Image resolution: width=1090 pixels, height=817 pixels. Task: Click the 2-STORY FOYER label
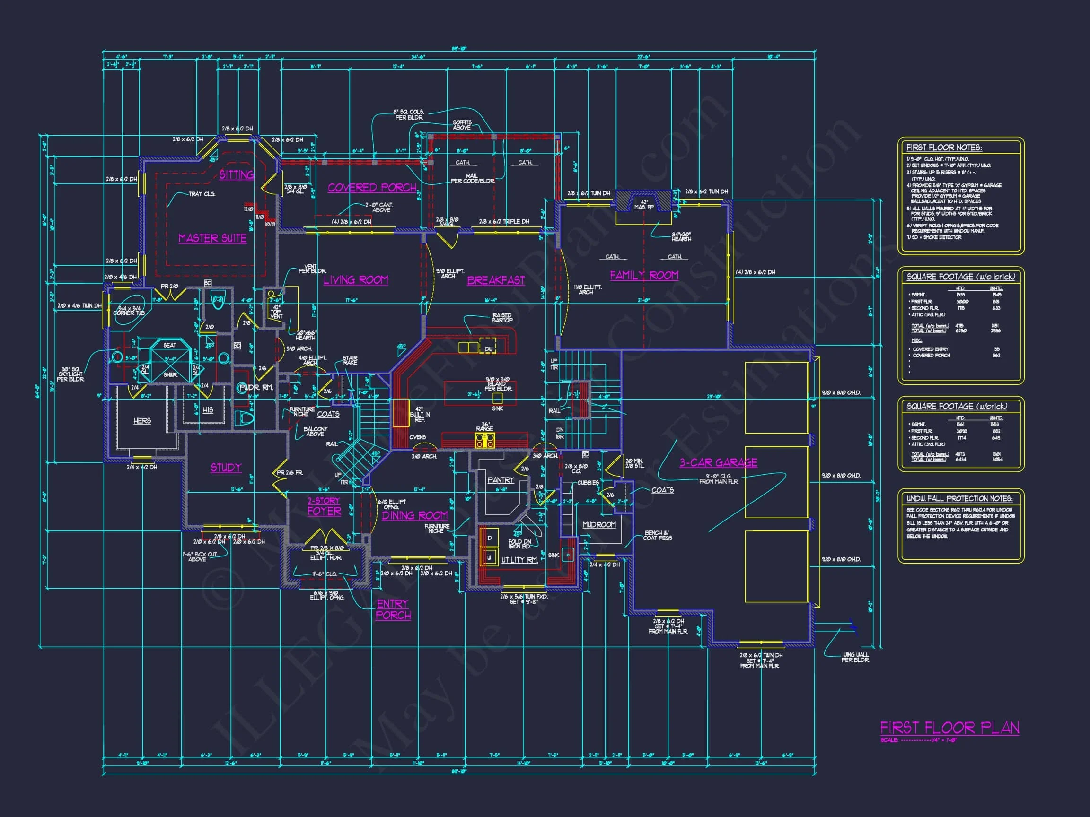[x=324, y=506]
